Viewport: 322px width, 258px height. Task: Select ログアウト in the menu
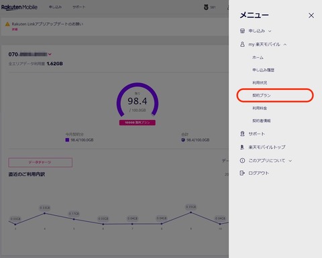(x=259, y=173)
